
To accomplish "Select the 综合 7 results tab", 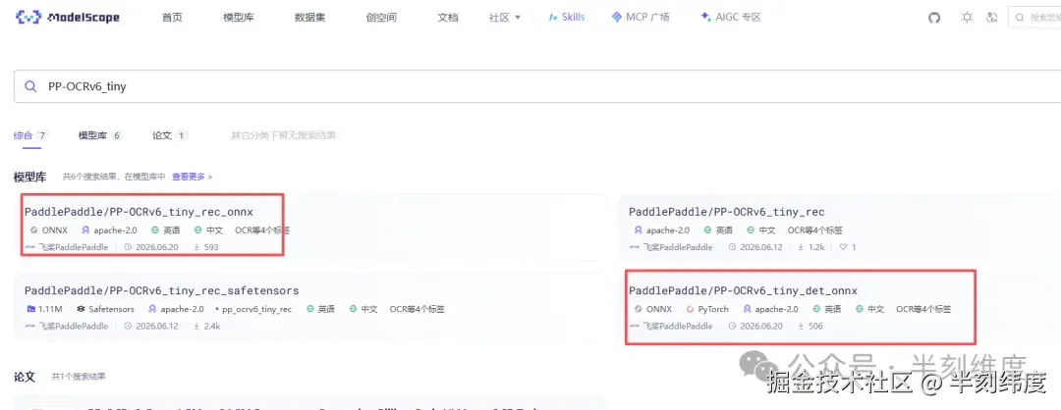I will pos(30,135).
